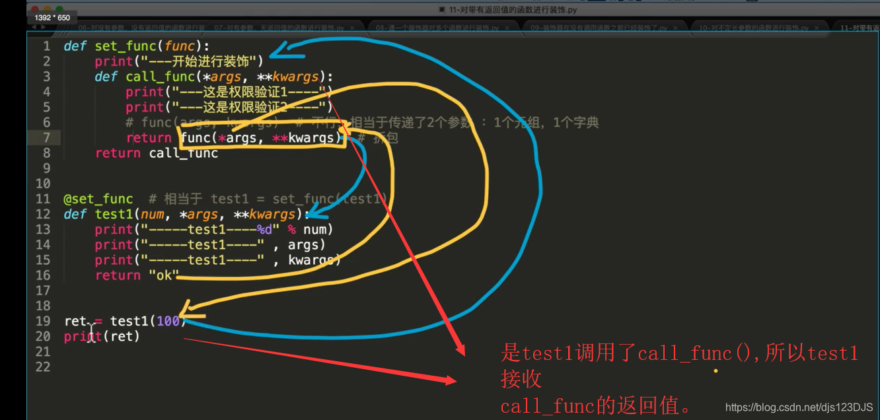The height and width of the screenshot is (420, 880).
Task: Click the print "---开始进行装饰" statement
Action: tap(179, 61)
